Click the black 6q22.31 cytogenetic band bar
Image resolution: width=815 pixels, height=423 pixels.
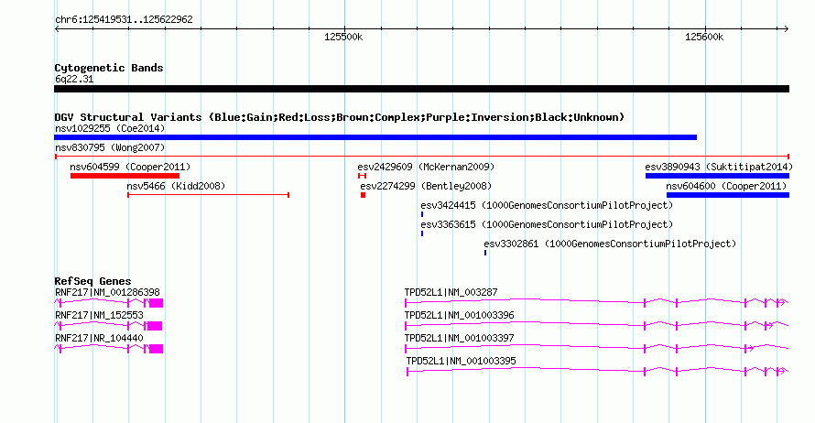point(421,89)
